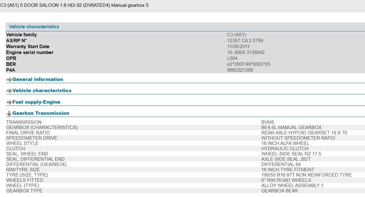The width and height of the screenshot is (365, 197).
Task: Select the OPB value L004
Action: (x=232, y=58)
